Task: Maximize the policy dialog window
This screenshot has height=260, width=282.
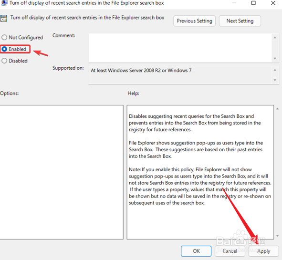Action: [253, 3]
